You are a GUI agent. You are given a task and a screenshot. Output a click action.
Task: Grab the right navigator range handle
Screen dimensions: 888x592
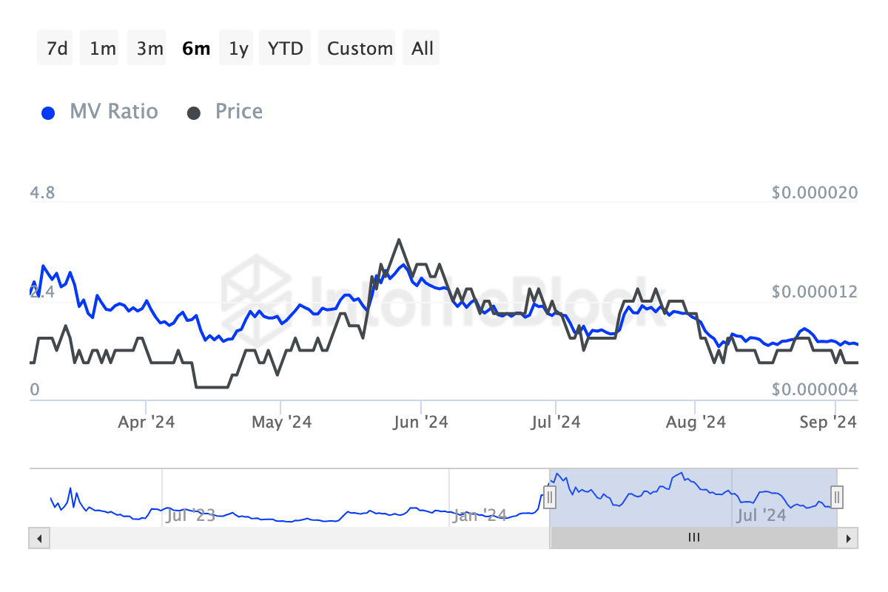pyautogui.click(x=837, y=496)
